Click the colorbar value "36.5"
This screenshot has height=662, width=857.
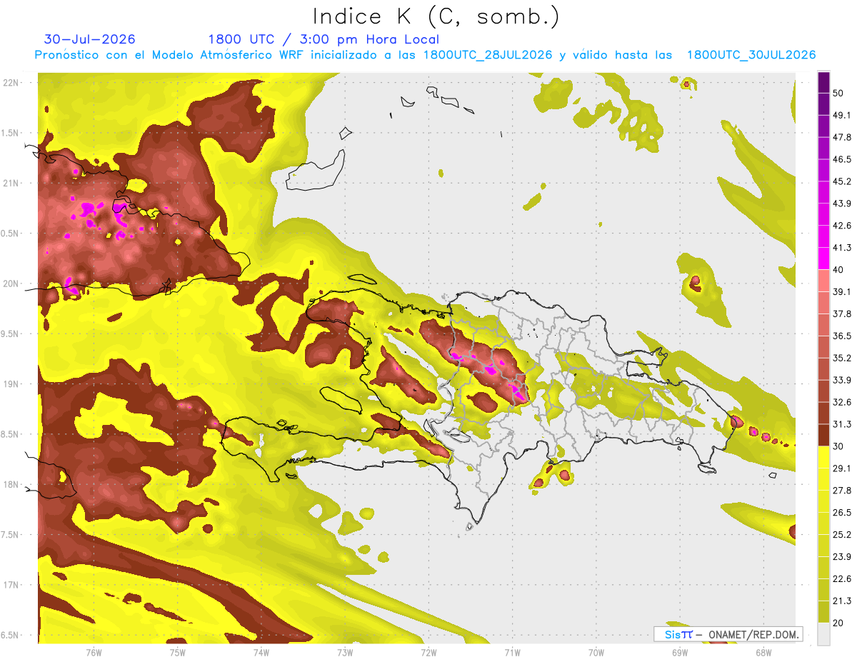842,336
